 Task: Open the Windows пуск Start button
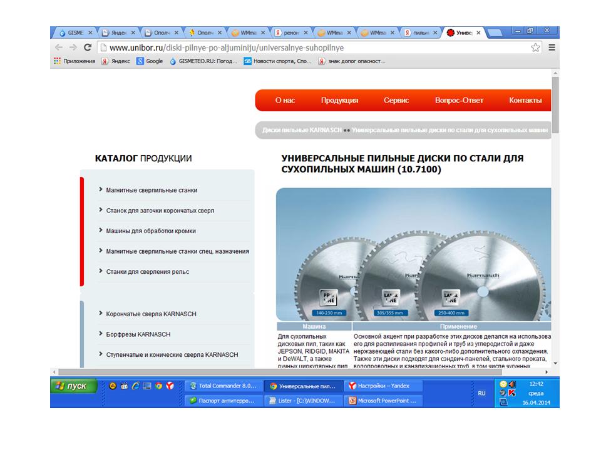coord(74,386)
